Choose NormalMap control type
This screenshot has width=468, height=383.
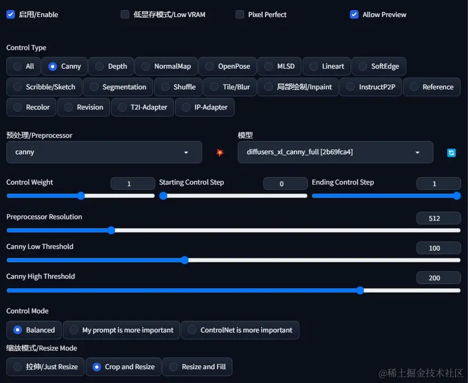pos(166,66)
